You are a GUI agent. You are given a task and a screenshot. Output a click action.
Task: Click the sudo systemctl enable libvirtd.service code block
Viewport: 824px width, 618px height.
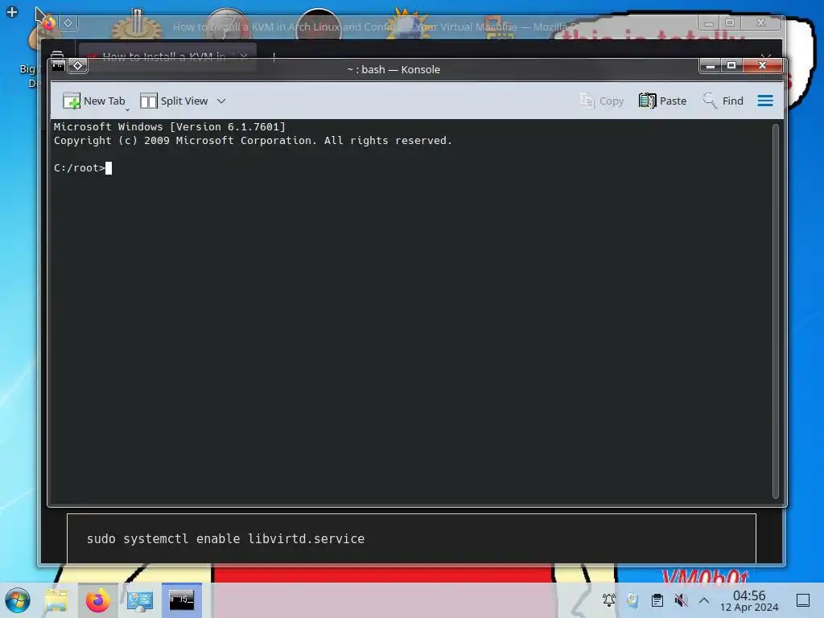411,538
